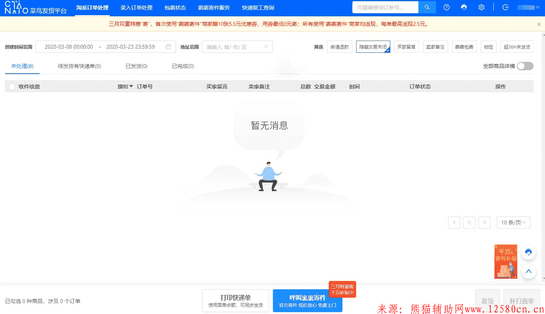Toggle the 隐藏交易关闭 filter

pos(373,47)
